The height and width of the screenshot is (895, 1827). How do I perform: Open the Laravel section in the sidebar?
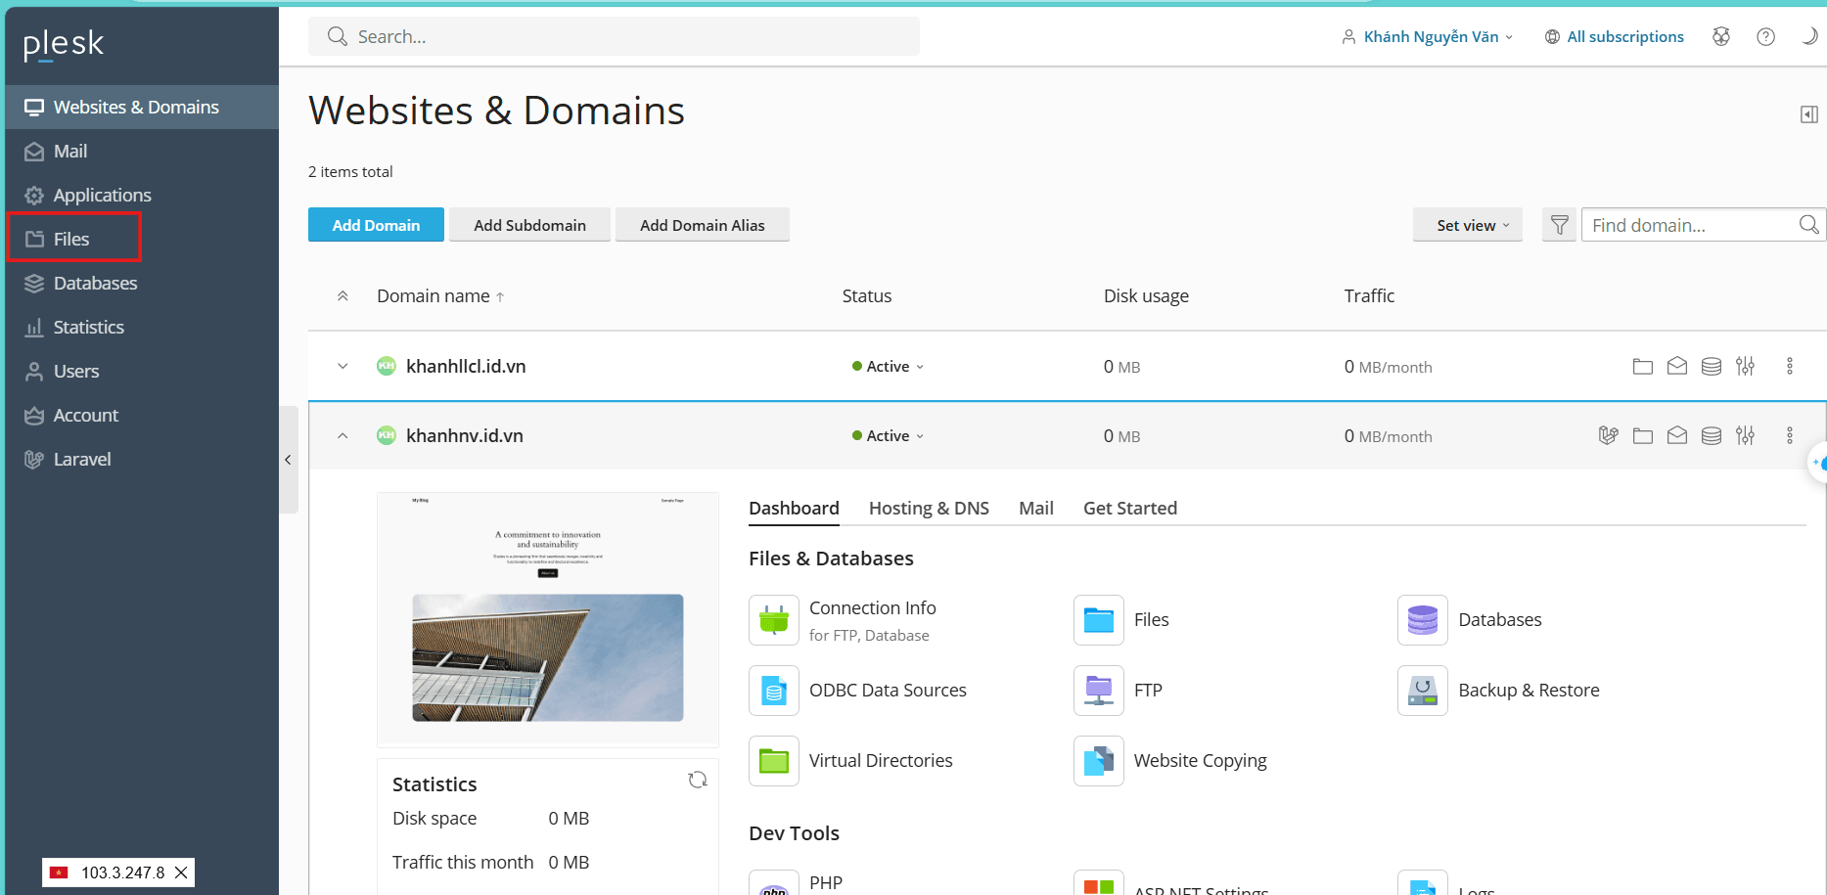pyautogui.click(x=82, y=459)
